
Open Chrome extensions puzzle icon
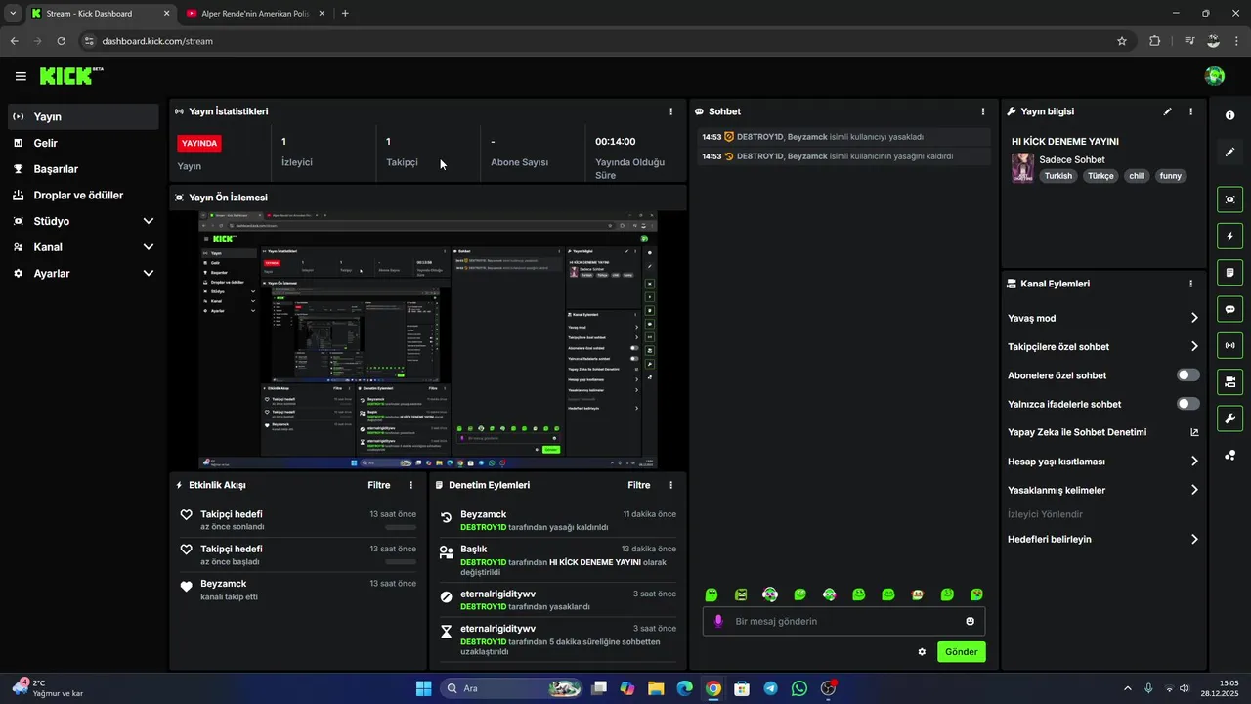pyautogui.click(x=1155, y=41)
